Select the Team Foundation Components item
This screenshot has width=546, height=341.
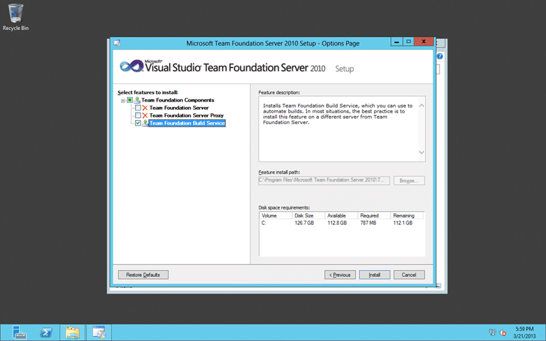(177, 100)
